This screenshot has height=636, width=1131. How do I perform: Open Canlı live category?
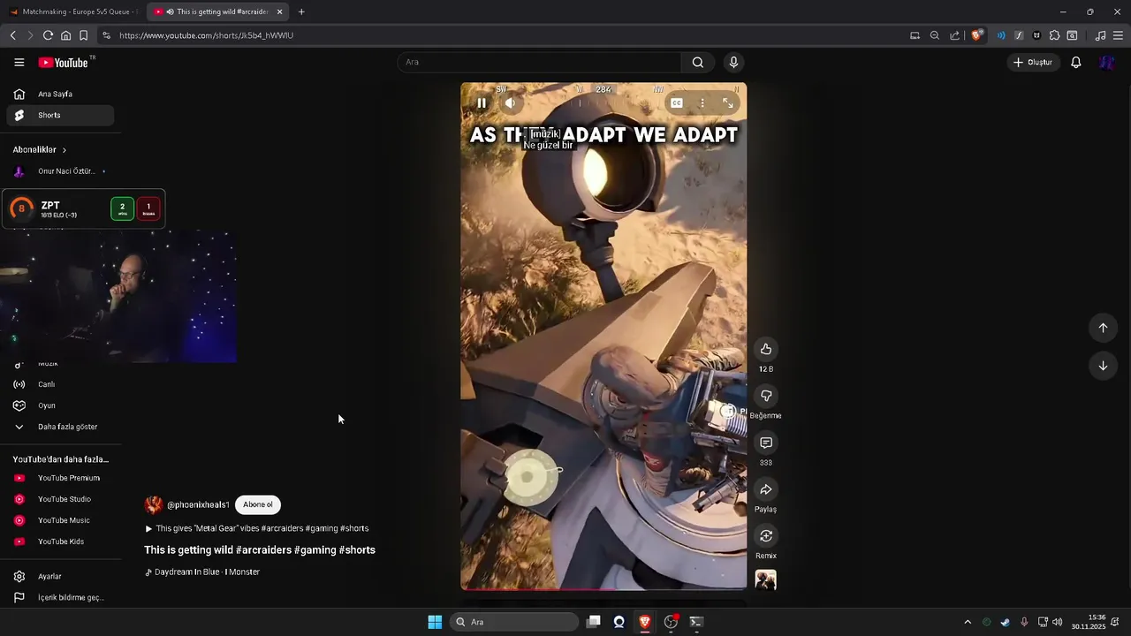[60, 384]
